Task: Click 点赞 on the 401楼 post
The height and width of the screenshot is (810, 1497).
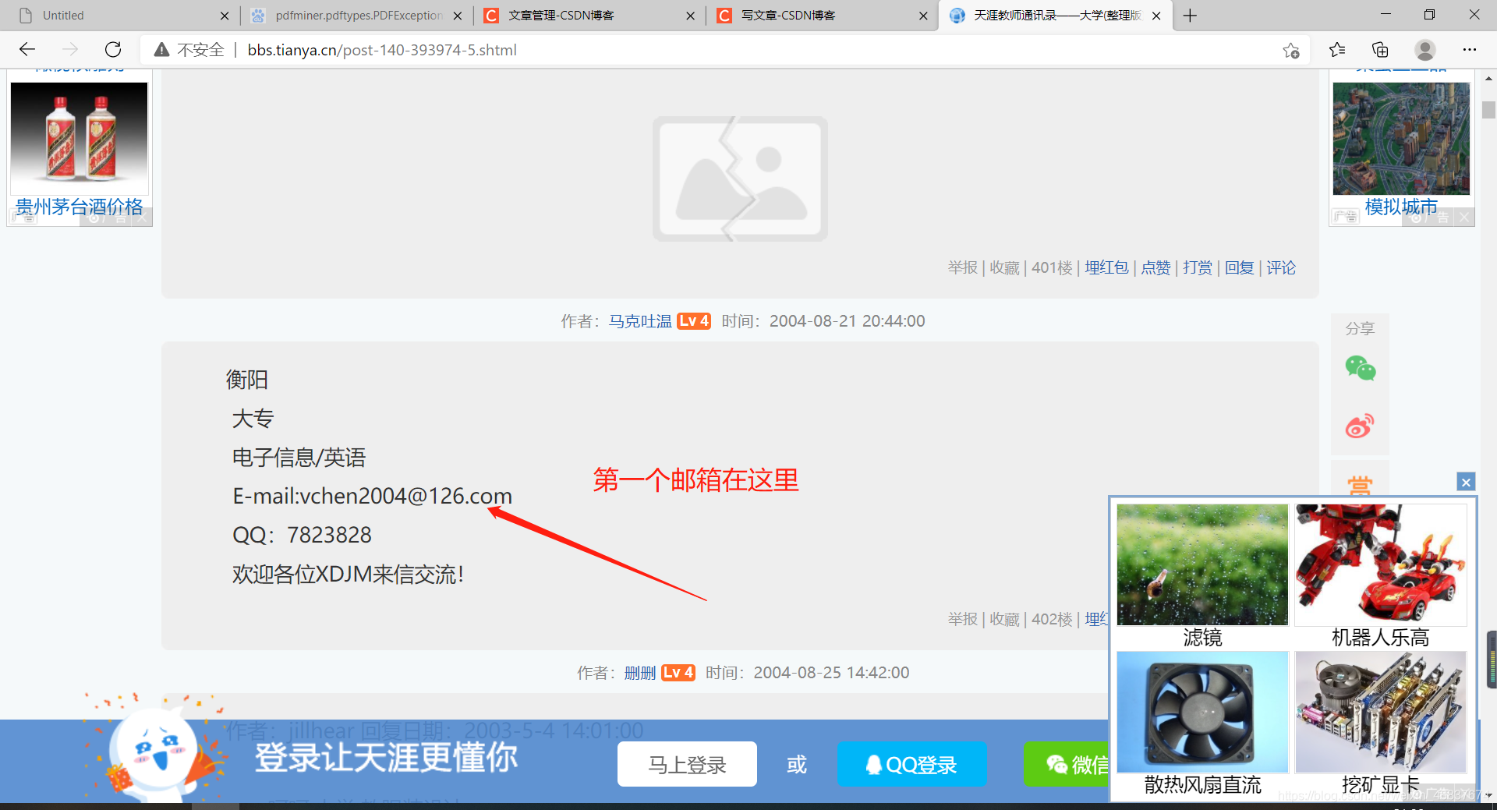Action: pyautogui.click(x=1156, y=267)
